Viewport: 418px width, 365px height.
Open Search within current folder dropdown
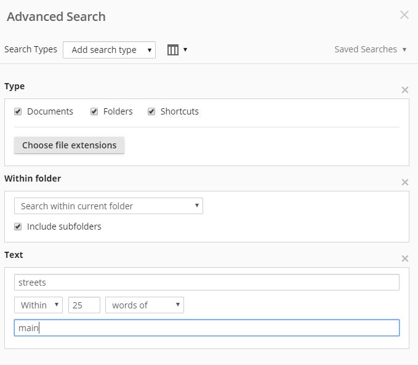108,206
